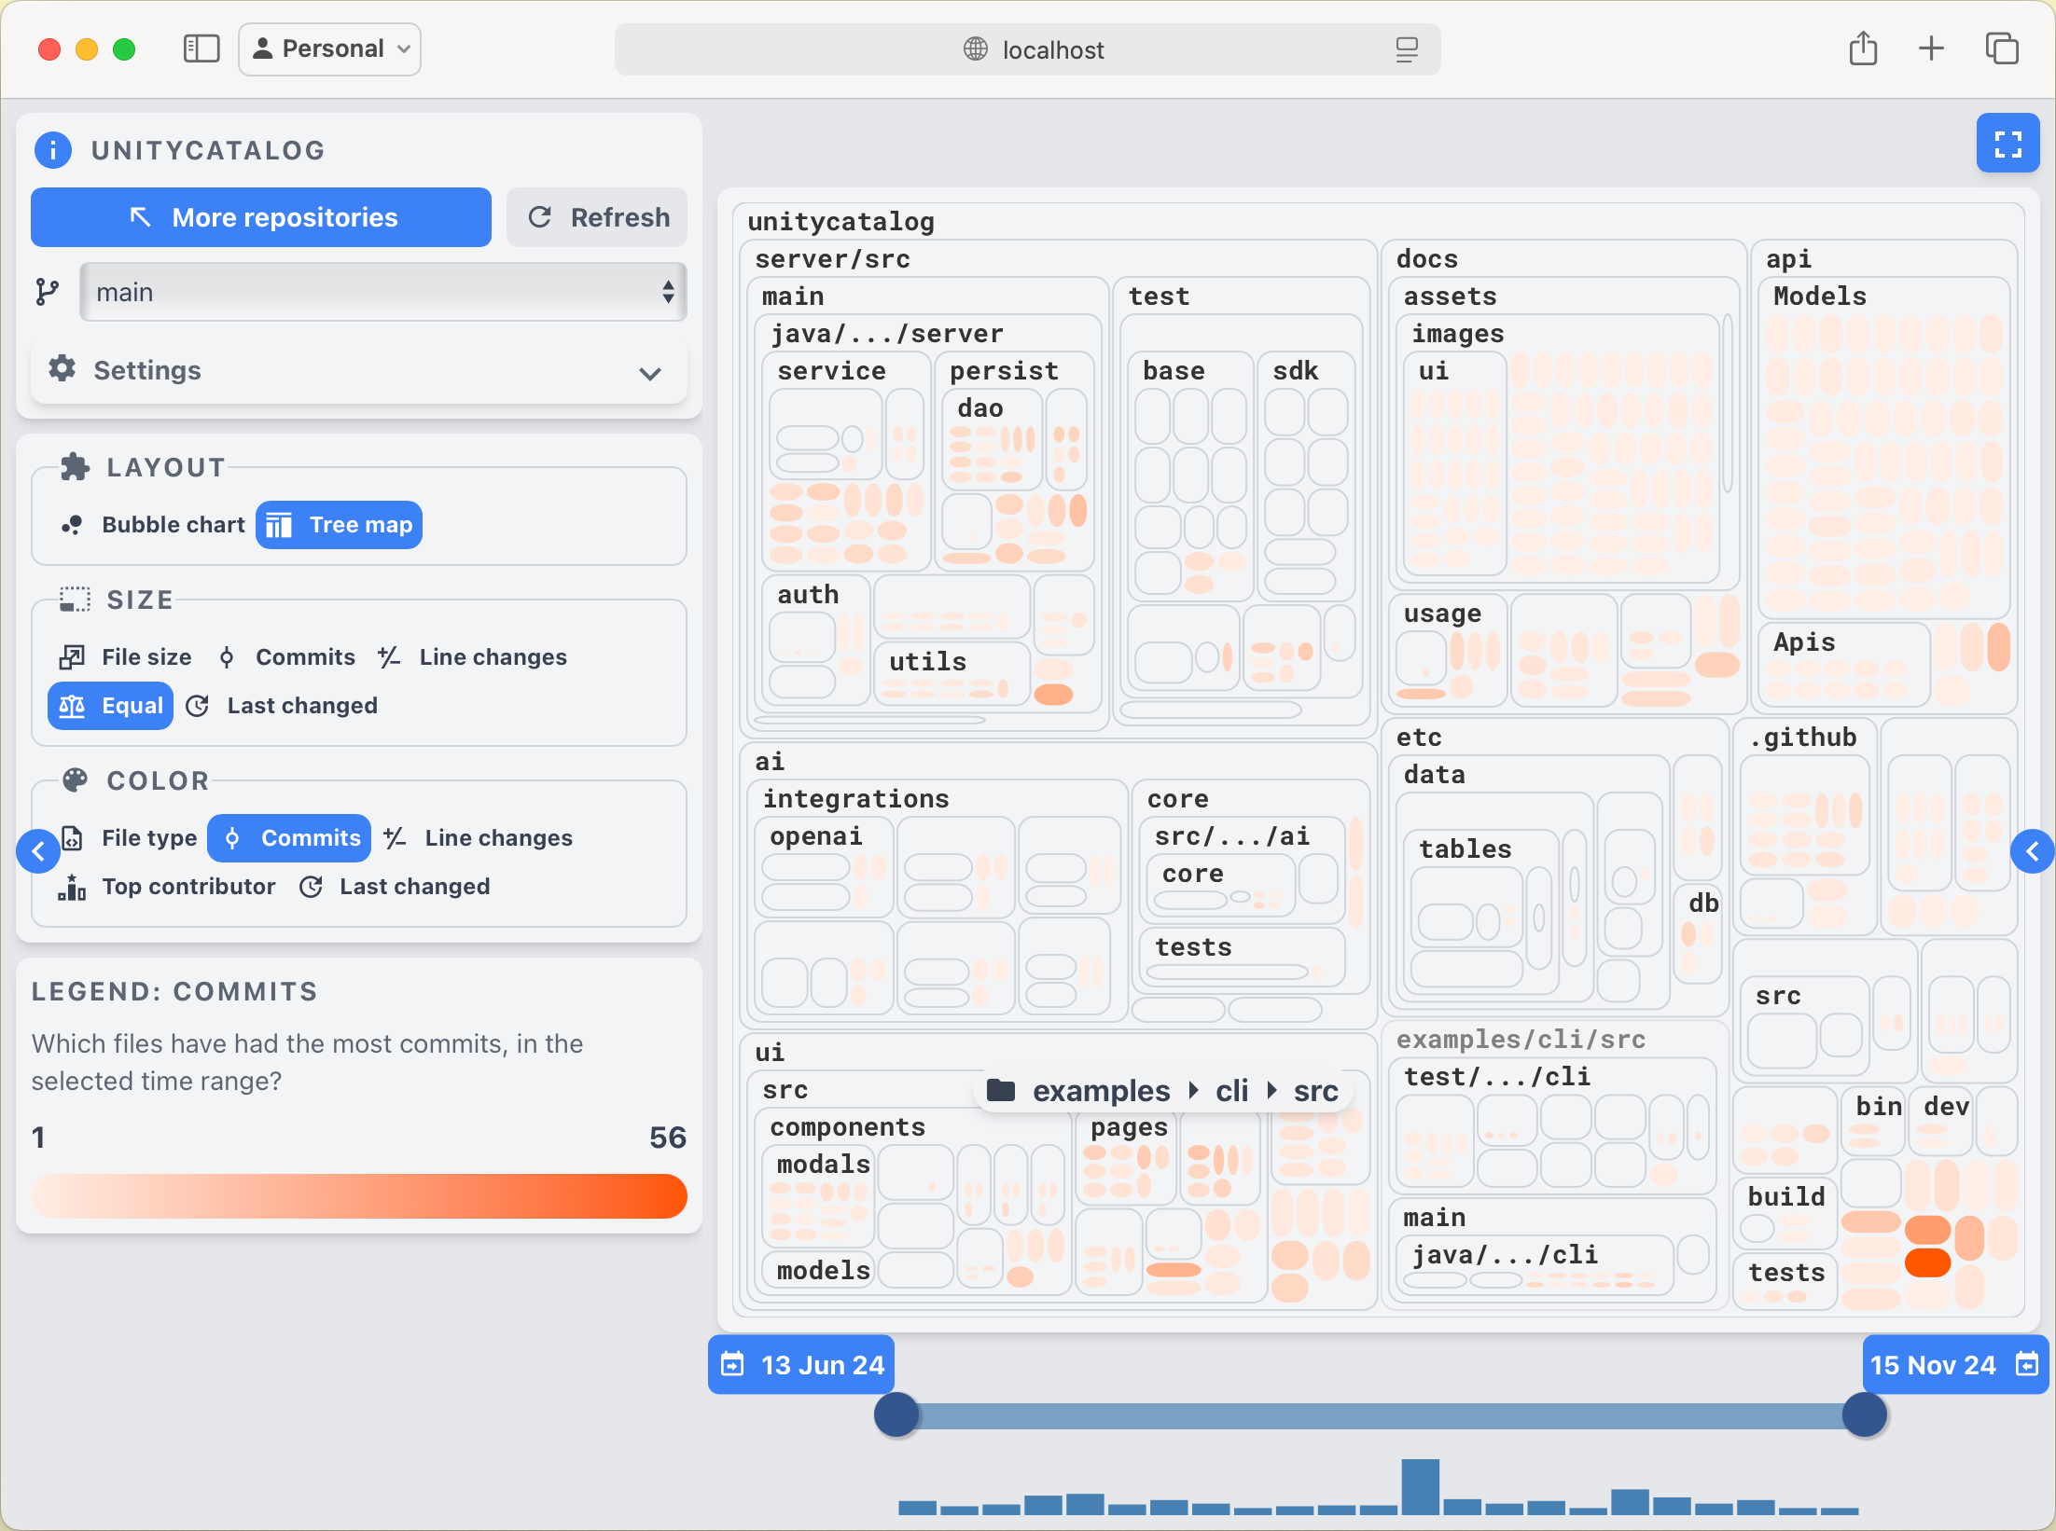This screenshot has width=2056, height=1531.
Task: Open the modals folder
Action: (823, 1165)
